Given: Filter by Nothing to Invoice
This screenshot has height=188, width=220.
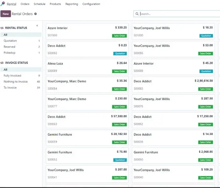Looking at the screenshot, I should (x=21, y=82).
